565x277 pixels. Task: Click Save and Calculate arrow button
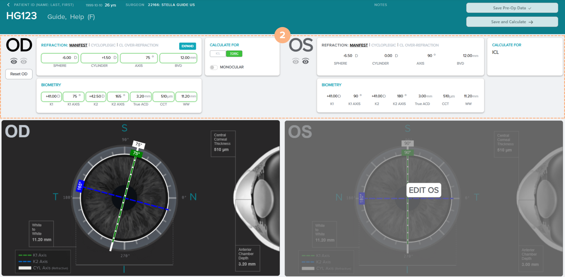[512, 22]
